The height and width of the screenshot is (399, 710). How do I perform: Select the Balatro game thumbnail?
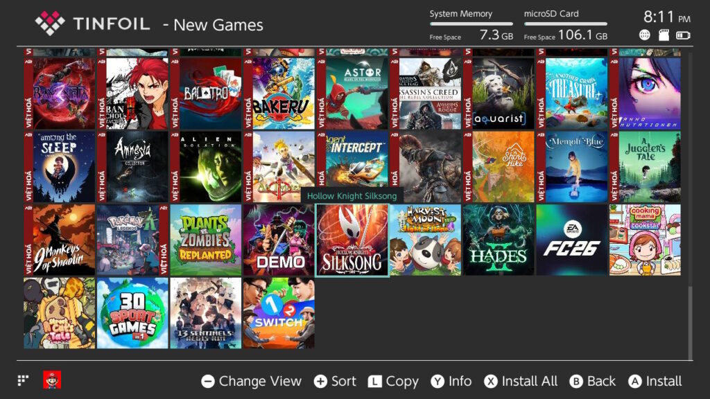pos(205,94)
